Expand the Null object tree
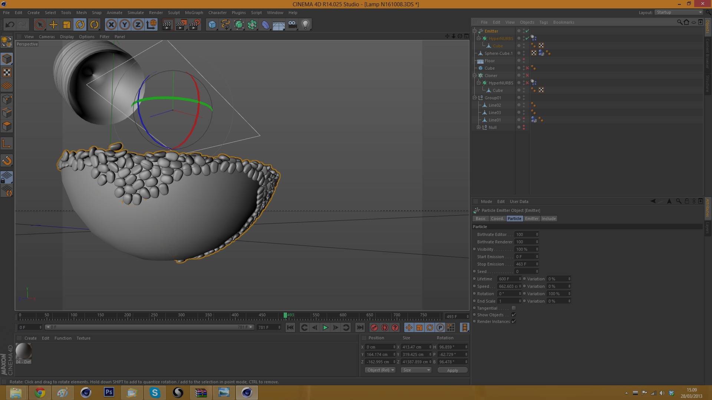 [x=478, y=127]
